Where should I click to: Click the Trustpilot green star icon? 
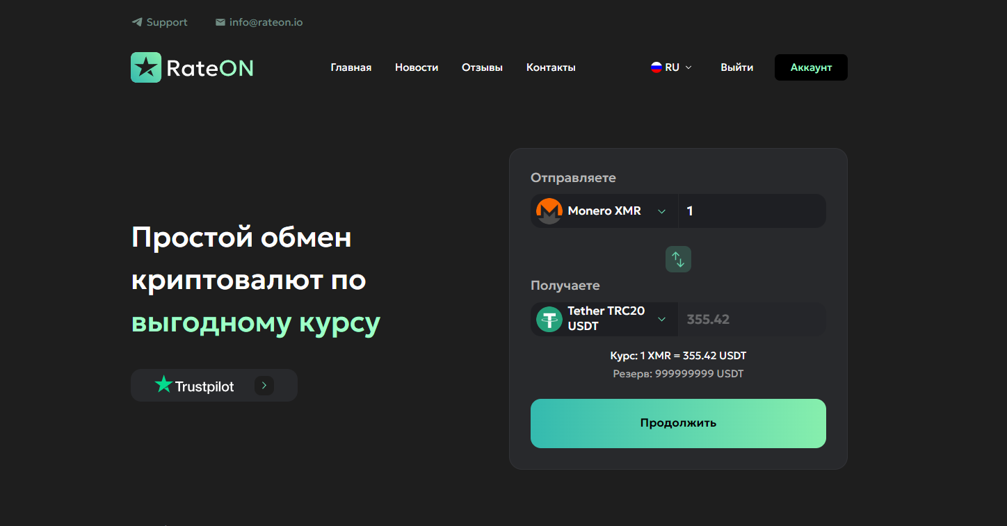[163, 384]
